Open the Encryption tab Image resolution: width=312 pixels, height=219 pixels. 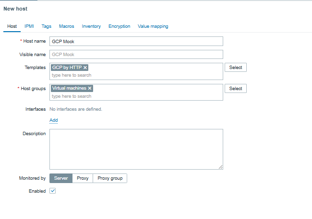[119, 26]
